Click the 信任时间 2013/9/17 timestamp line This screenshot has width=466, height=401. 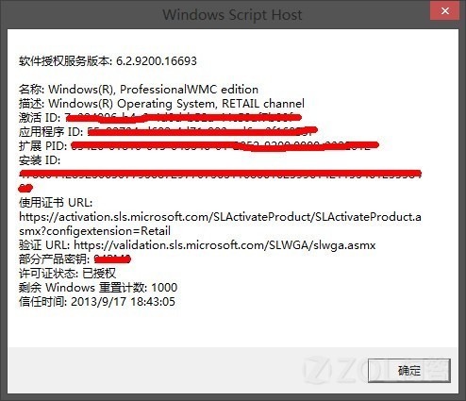(97, 302)
